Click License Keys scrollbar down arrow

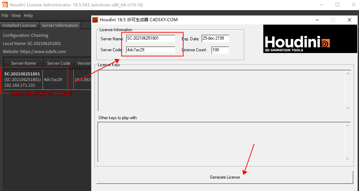348,108
